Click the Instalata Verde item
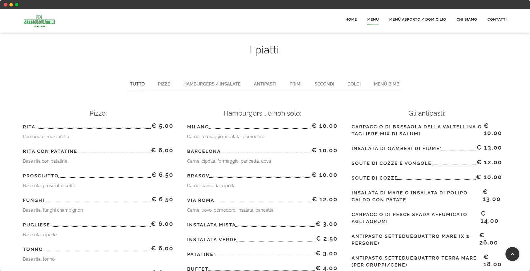The height and width of the screenshot is (271, 530). pos(212,240)
